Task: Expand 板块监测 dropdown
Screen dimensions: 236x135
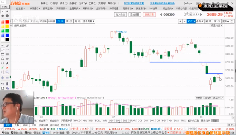Action: 48,9
